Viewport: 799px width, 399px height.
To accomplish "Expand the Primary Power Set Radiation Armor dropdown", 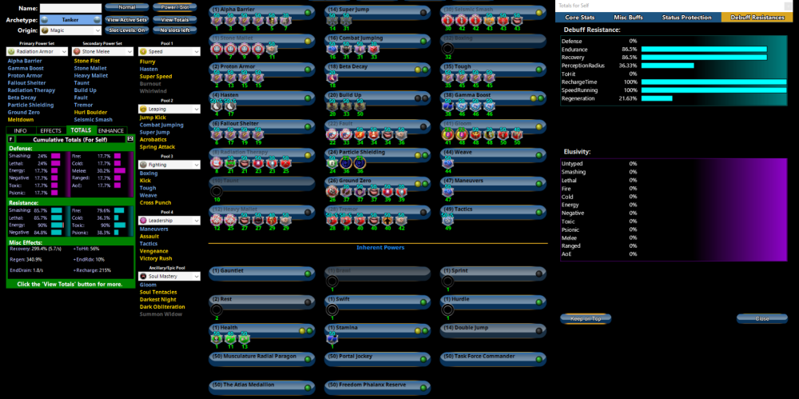I will [37, 52].
